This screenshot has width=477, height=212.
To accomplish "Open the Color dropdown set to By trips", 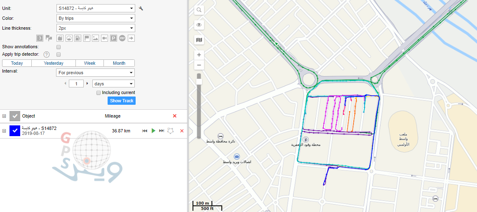I will tap(95, 18).
